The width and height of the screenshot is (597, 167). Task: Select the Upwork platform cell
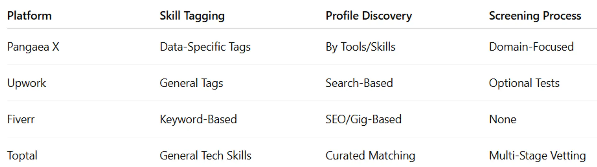tap(27, 83)
